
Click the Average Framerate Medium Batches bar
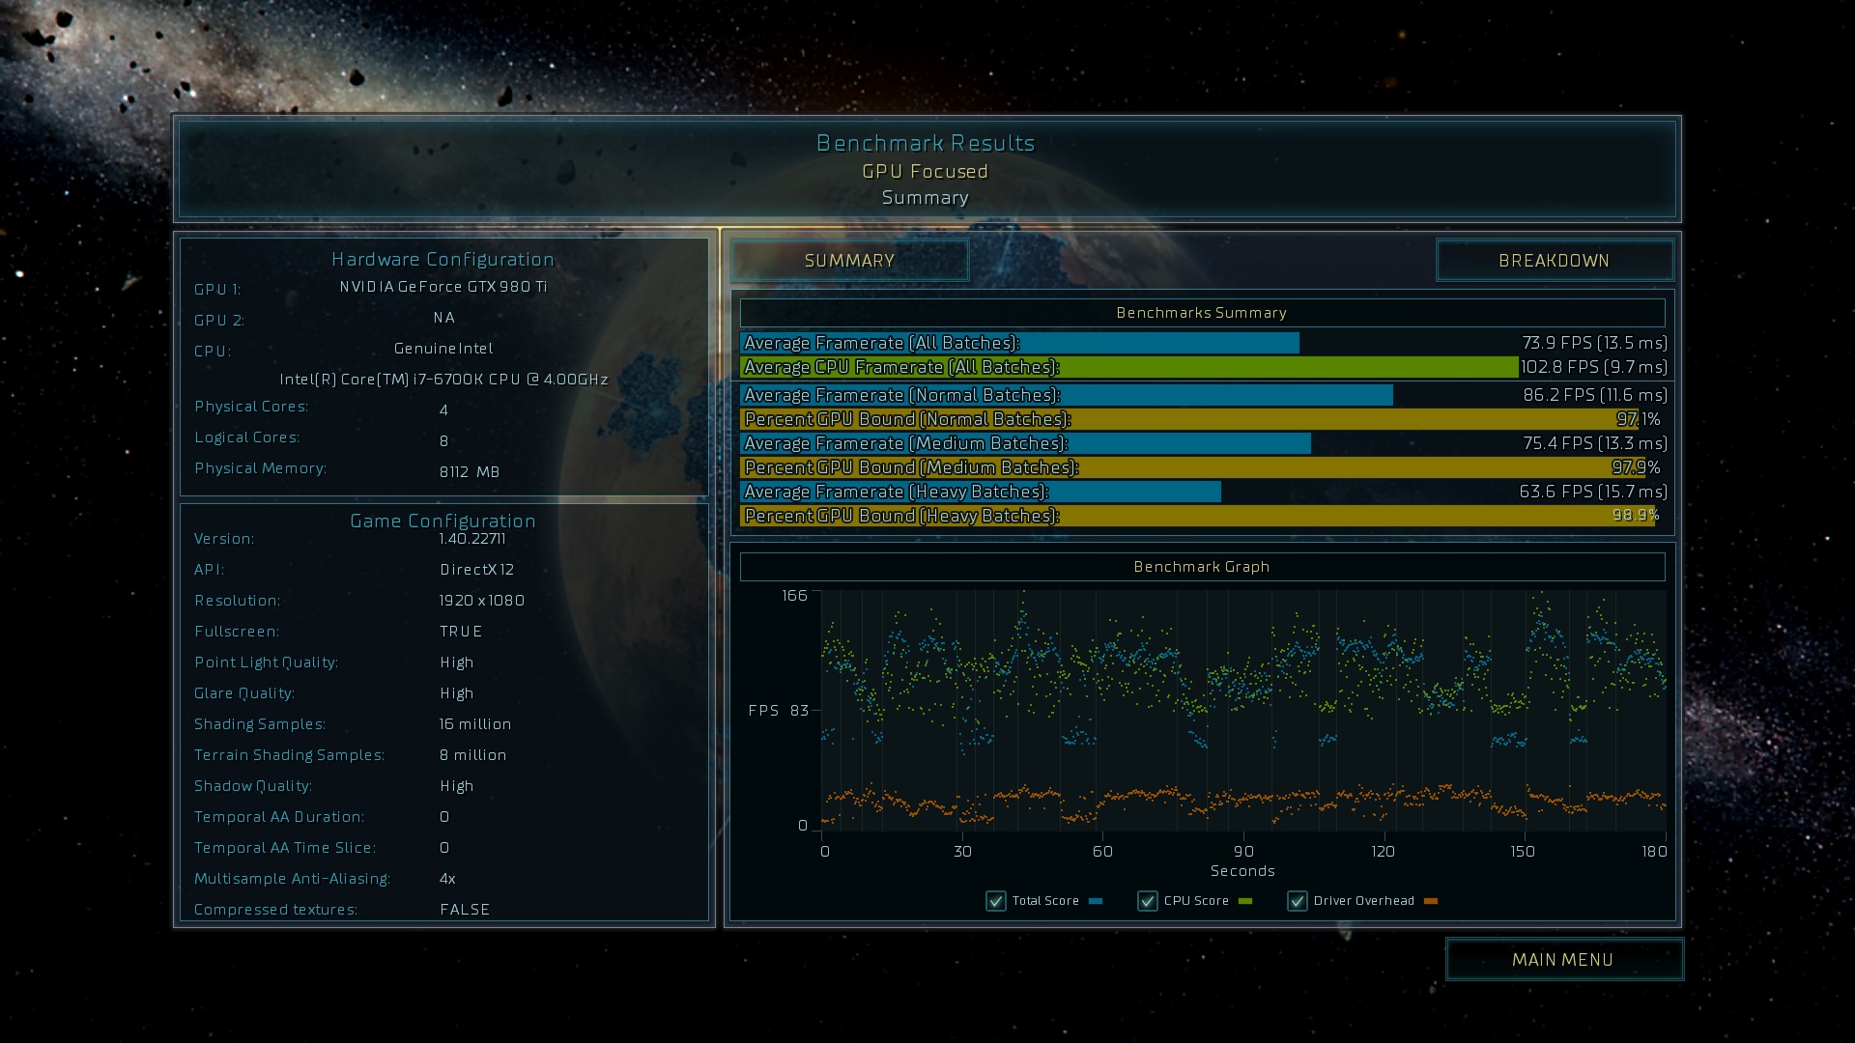pyautogui.click(x=1024, y=443)
